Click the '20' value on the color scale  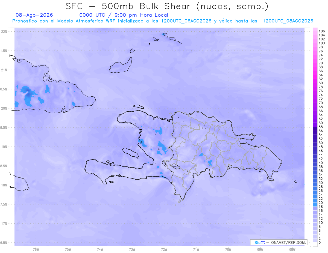point(321,203)
